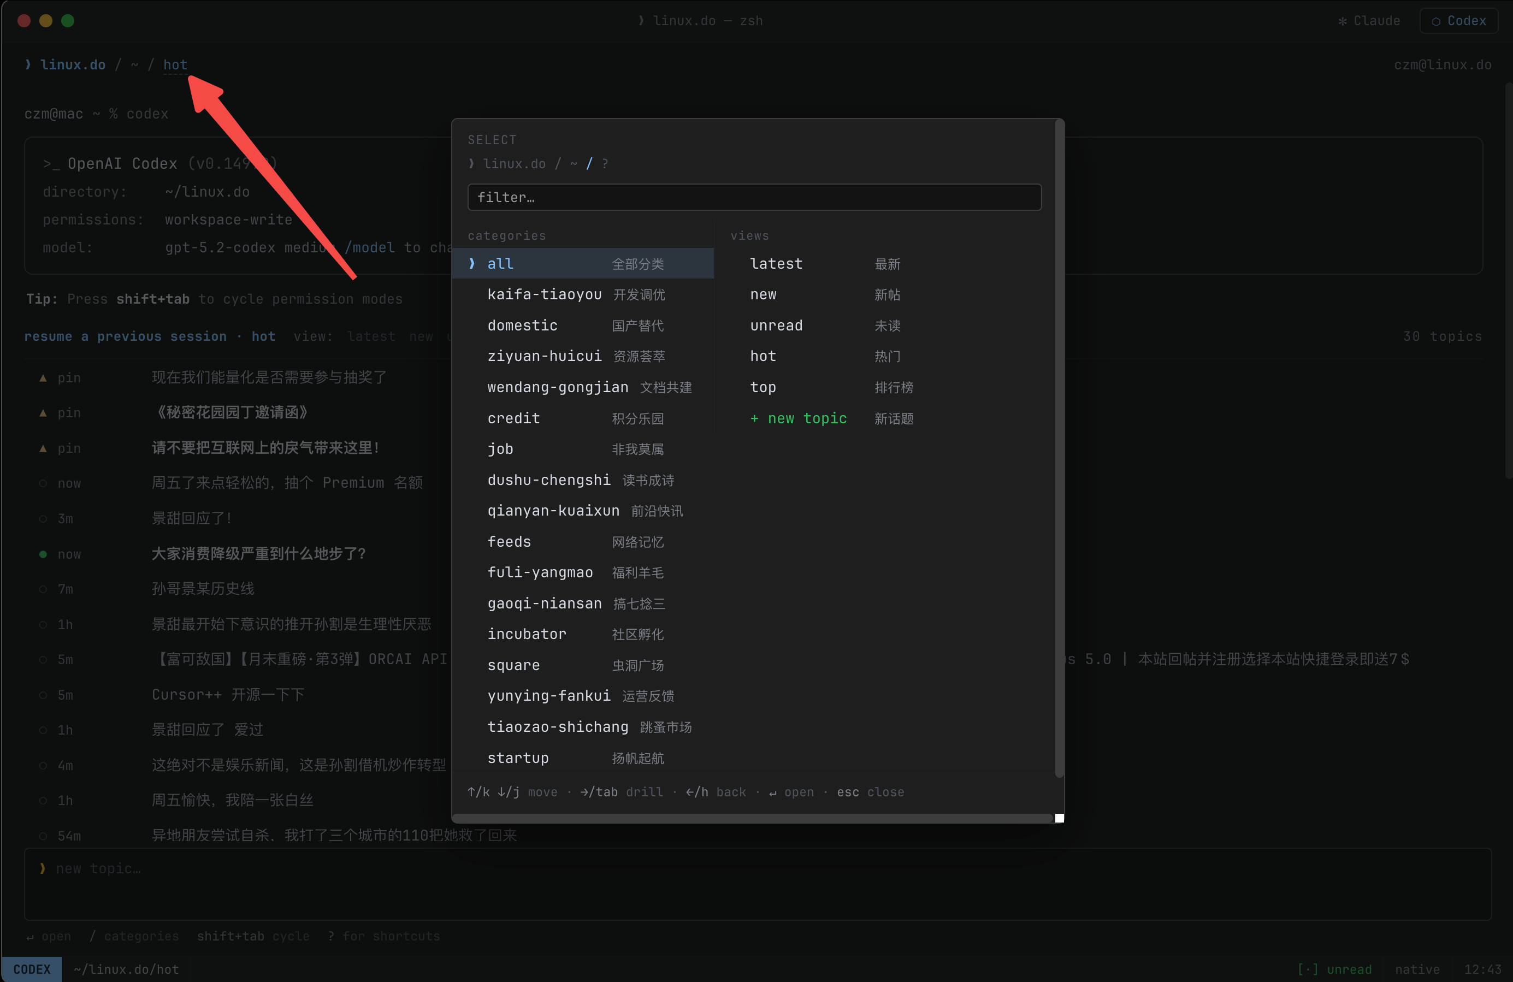Open the incubator 社区孵化 category

coord(583,634)
